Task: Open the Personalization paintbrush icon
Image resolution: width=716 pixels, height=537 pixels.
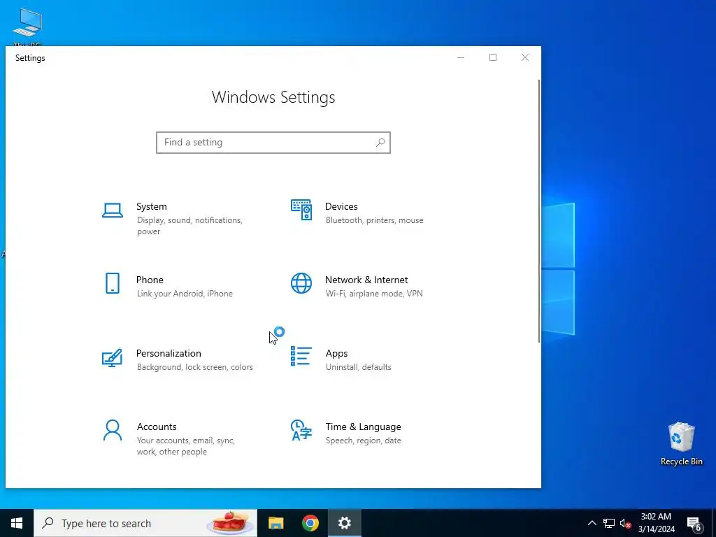Action: (x=113, y=357)
